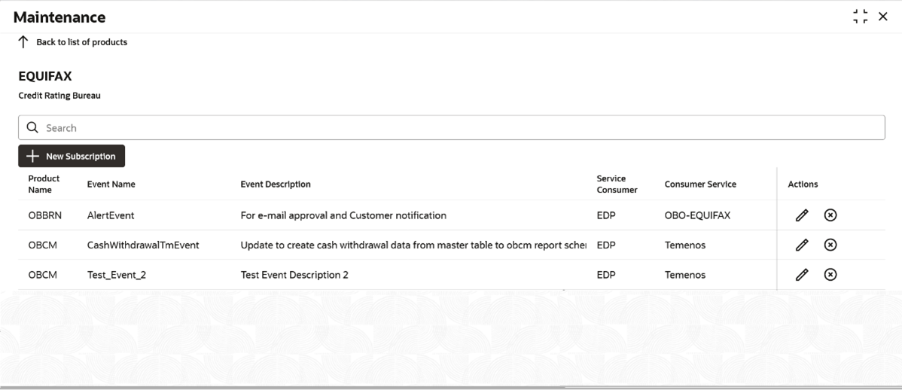Sort by Product Name column header

44,184
